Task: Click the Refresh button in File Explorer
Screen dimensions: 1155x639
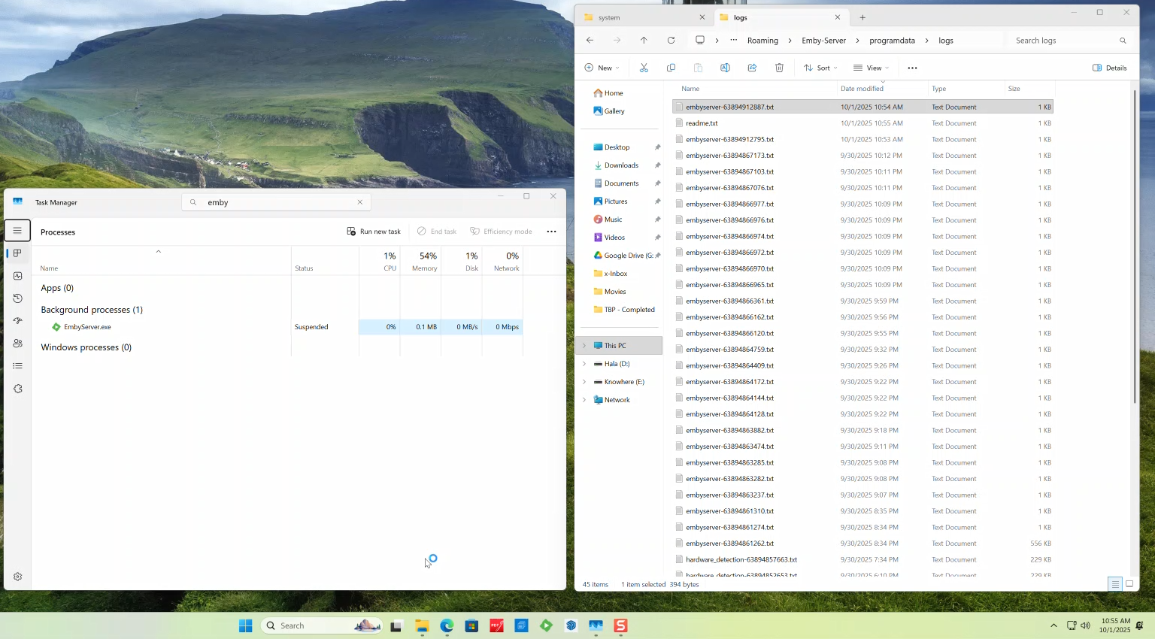Action: tap(671, 41)
